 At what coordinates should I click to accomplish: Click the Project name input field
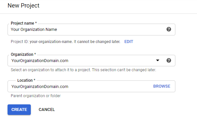point(91,30)
